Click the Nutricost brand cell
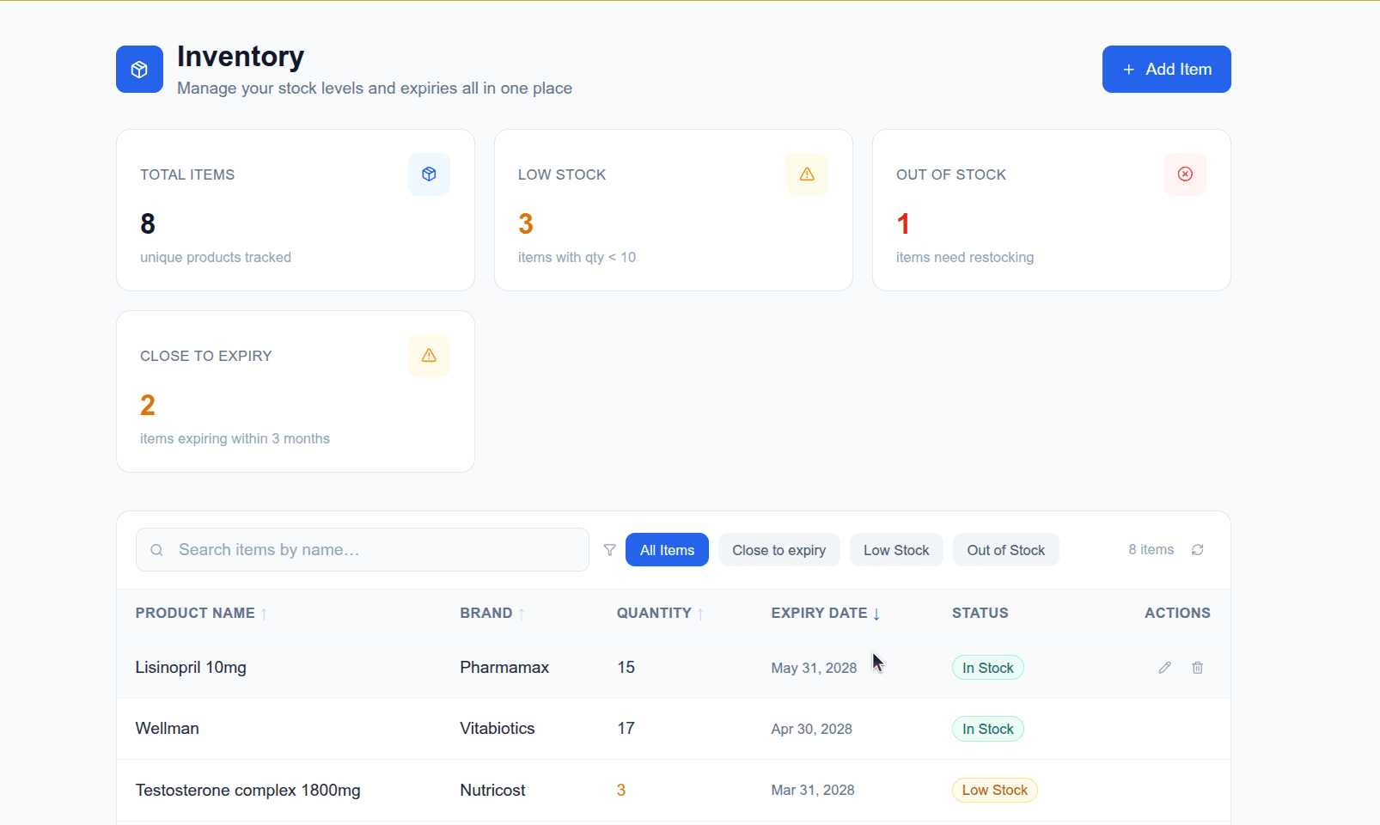This screenshot has width=1380, height=825. pos(492,790)
